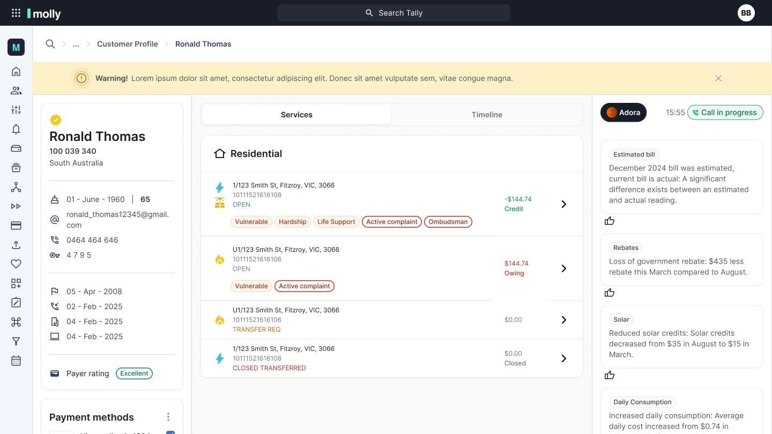Dismiss the warning banner with X
The width and height of the screenshot is (772, 434).
pos(718,78)
